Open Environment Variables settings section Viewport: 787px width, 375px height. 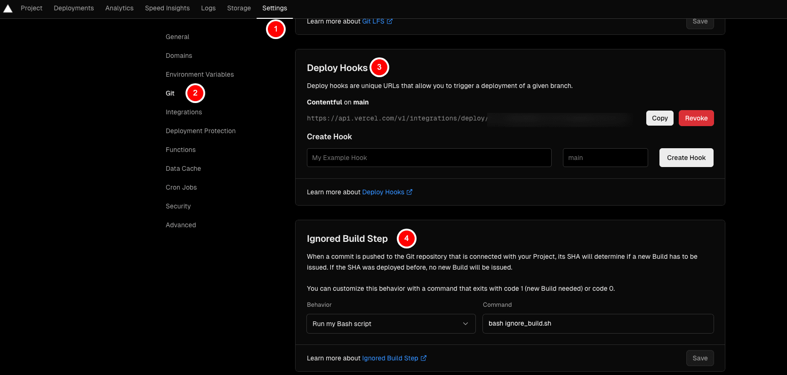pyautogui.click(x=200, y=74)
